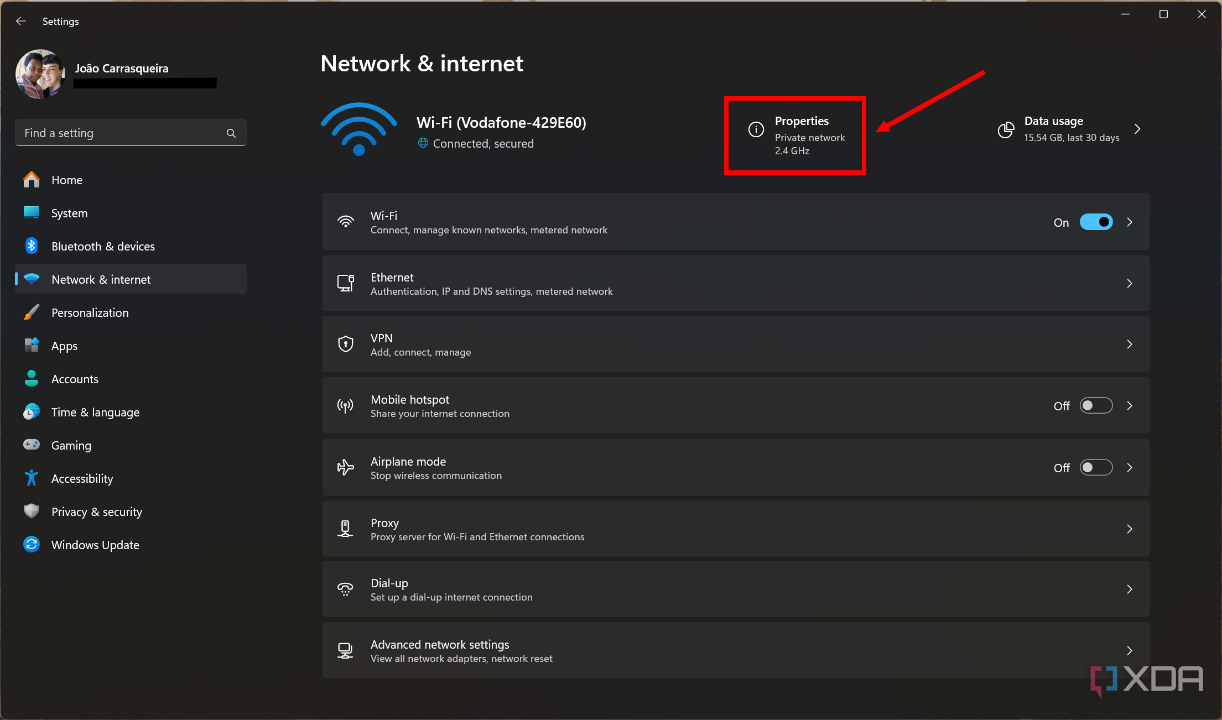This screenshot has width=1222, height=720.
Task: Expand the Proxy row chevron
Action: pos(1130,529)
